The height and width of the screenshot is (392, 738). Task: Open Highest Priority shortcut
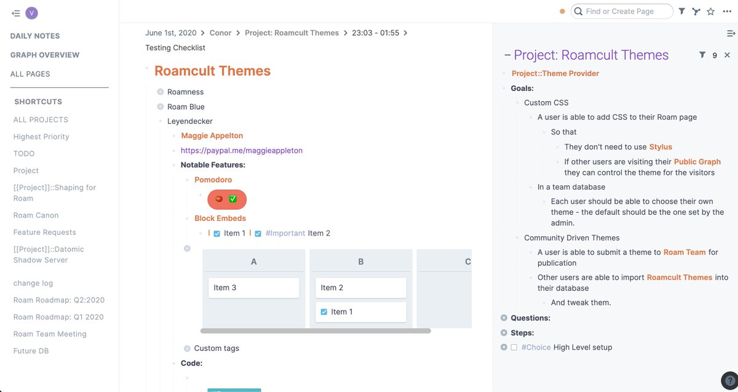41,137
